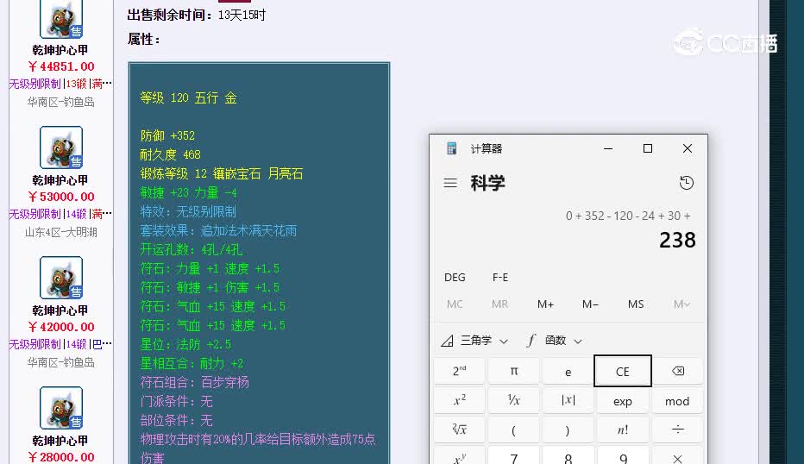Click the 套装效果 追加法术满天花雨 line

218,231
